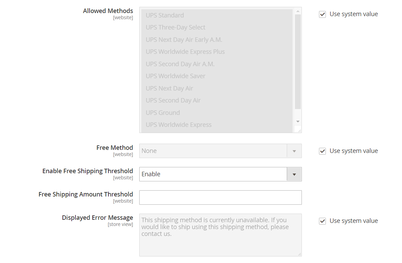Image resolution: width=402 pixels, height=263 pixels.
Task: Click the Free Method select box showing None
Action: 213,151
